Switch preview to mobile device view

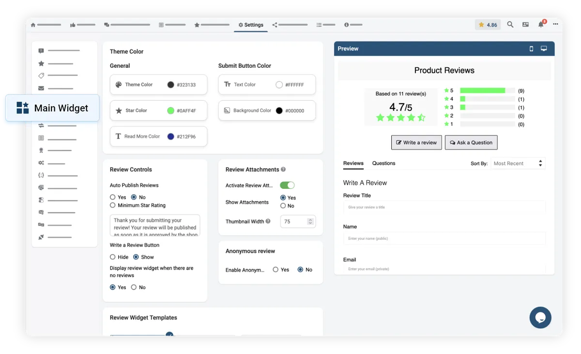point(531,49)
